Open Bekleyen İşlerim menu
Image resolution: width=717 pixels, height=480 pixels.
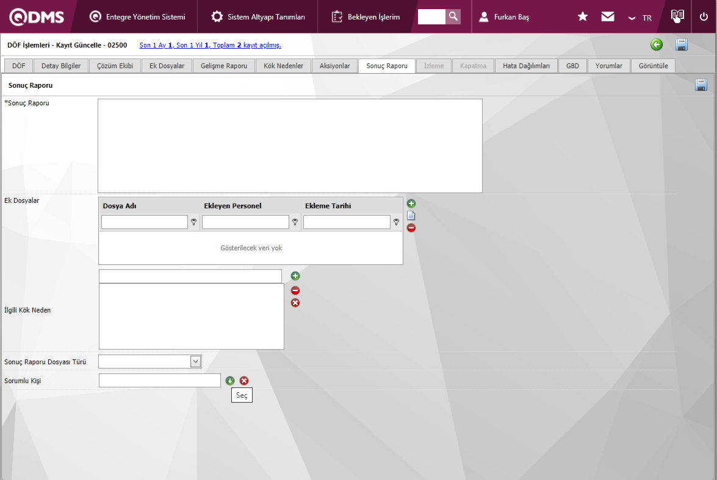tap(366, 17)
